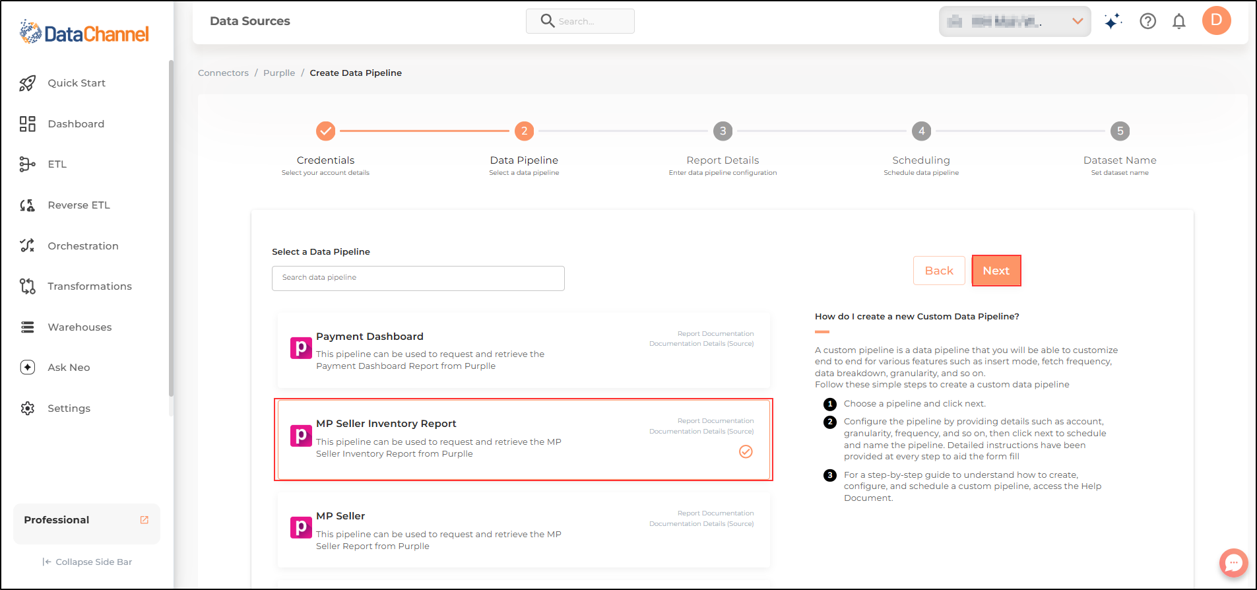Viewport: 1257px width, 590px height.
Task: Open Payment Dashboard Report Documentation link
Action: pos(715,334)
